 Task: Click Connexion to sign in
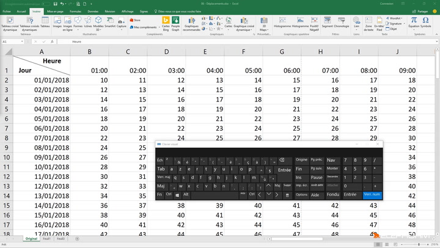[x=387, y=4]
